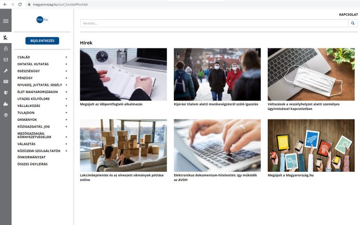Click the magnifier search button
Viewport: 360px width, 225px height.
pyautogui.click(x=353, y=23)
